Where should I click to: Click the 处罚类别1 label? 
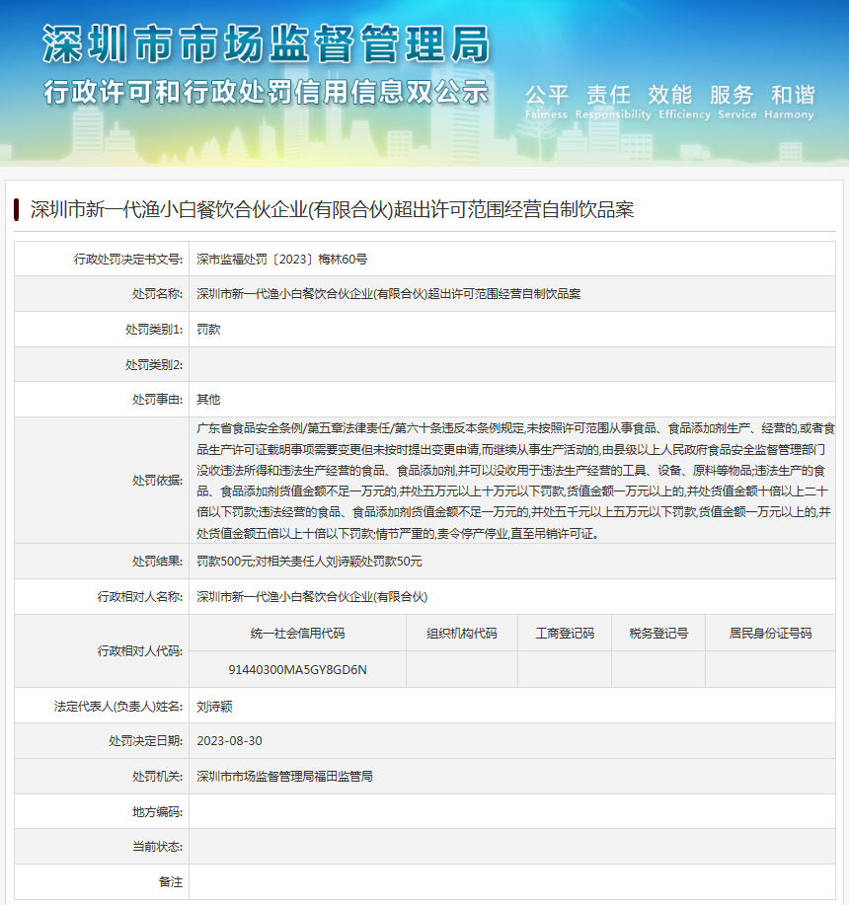click(154, 330)
